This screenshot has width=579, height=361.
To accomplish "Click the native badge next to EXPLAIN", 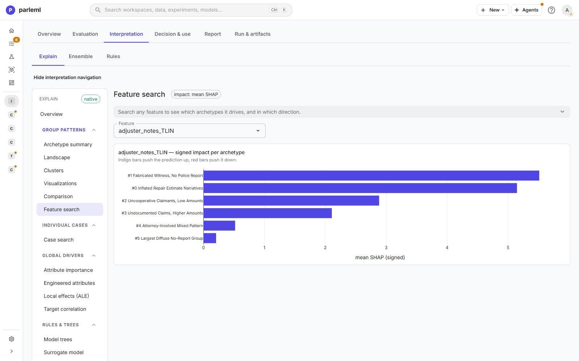I will tap(90, 99).
